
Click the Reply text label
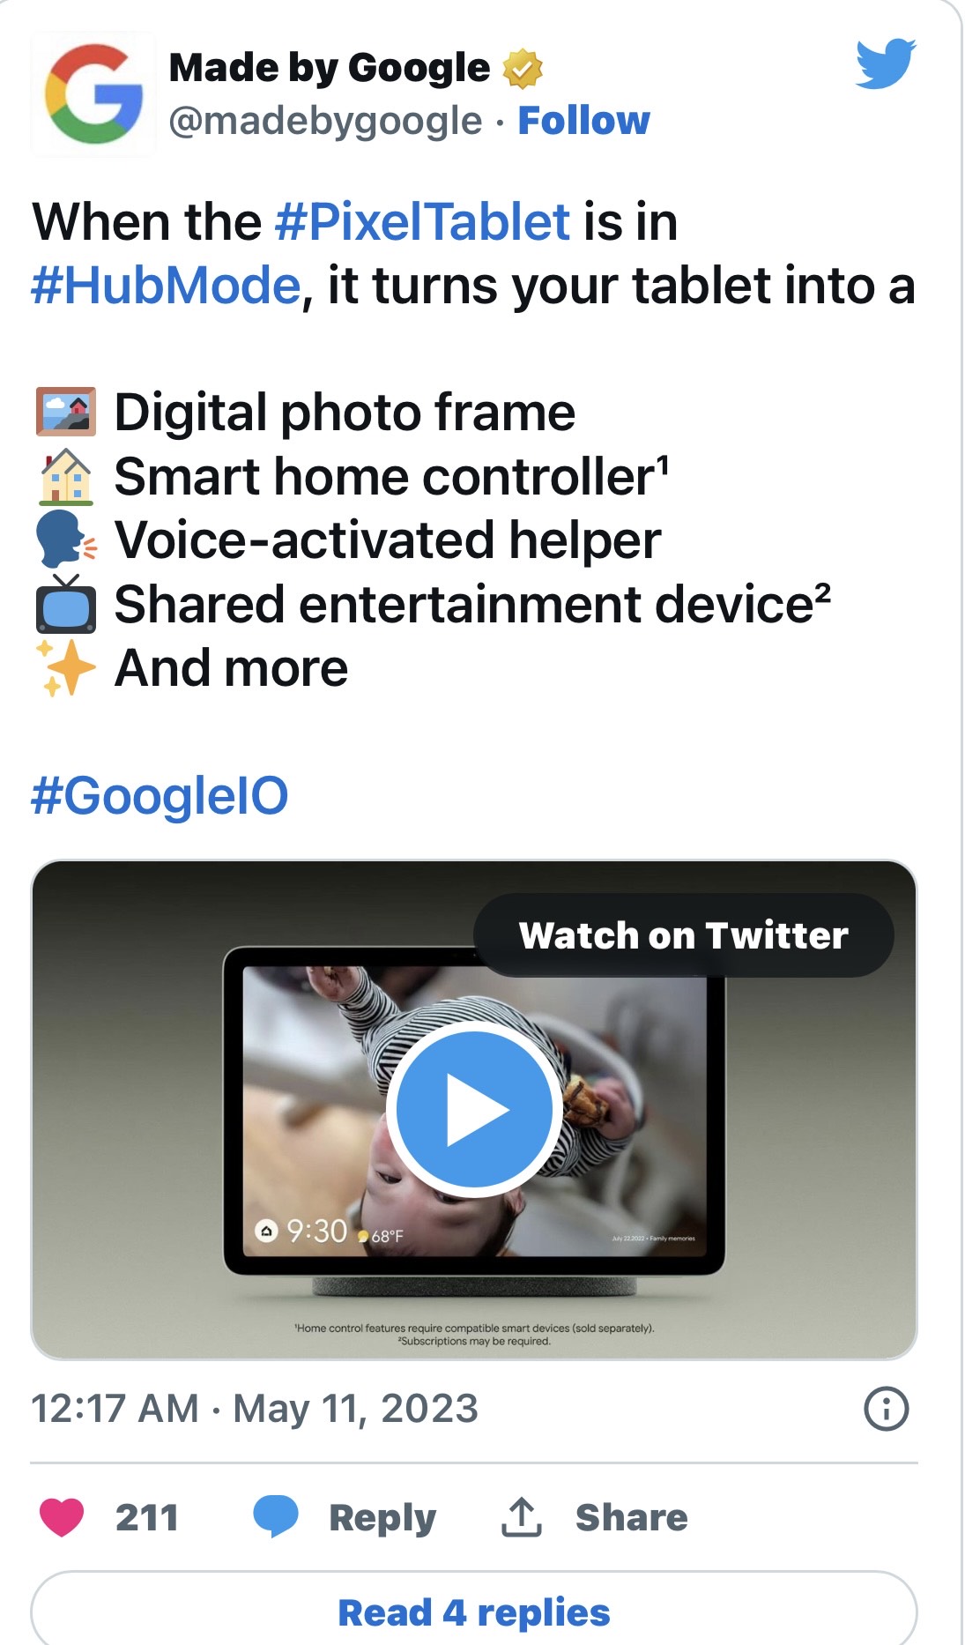click(382, 1517)
